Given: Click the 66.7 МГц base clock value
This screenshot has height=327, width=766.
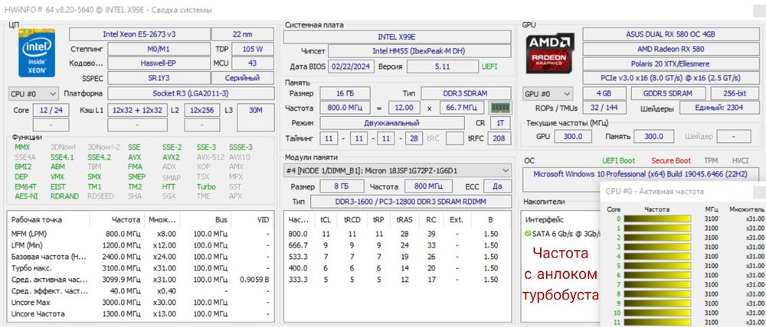Looking at the screenshot, I should [462, 108].
